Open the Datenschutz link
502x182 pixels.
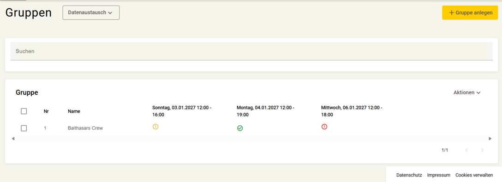pos(409,175)
